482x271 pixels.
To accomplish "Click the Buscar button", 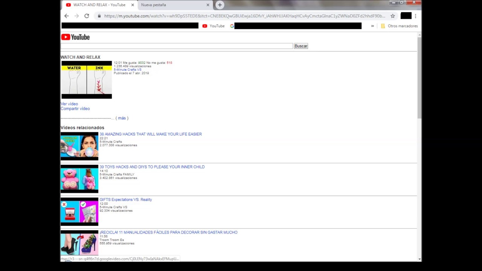I will (301, 46).
